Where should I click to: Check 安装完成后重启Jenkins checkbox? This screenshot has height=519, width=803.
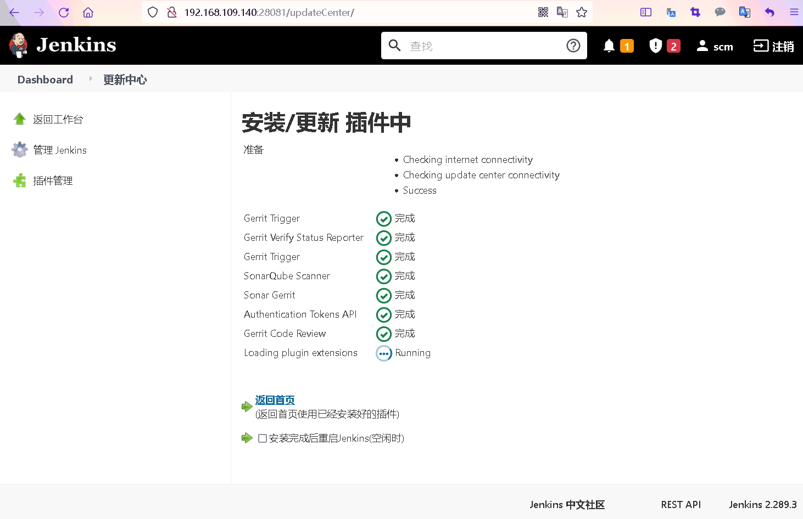(263, 438)
